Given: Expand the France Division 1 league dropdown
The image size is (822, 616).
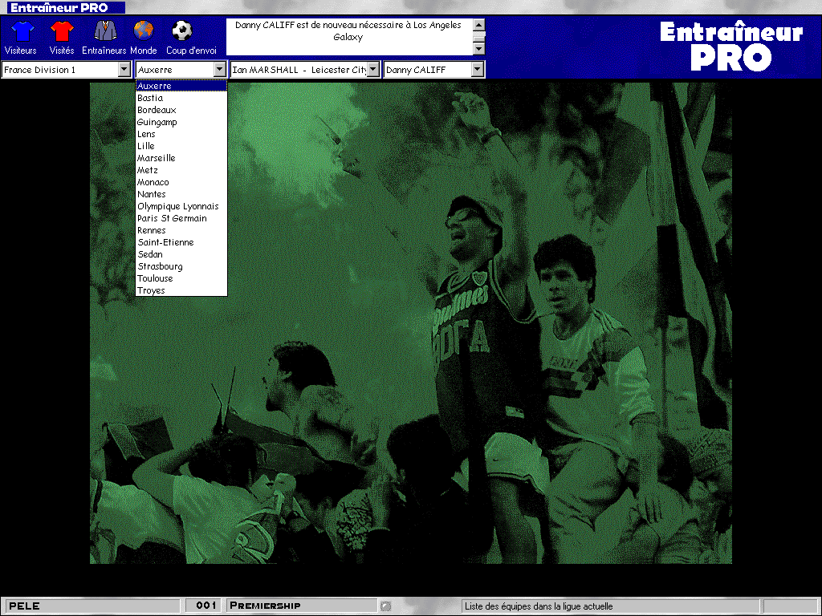Looking at the screenshot, I should point(124,70).
